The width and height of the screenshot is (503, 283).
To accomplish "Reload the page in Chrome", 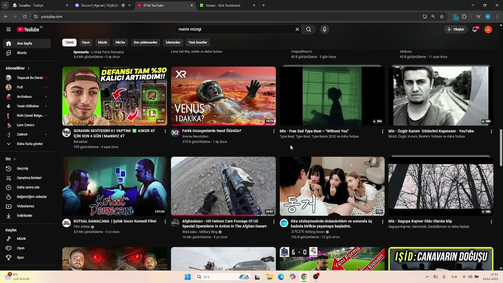I will [x=24, y=17].
